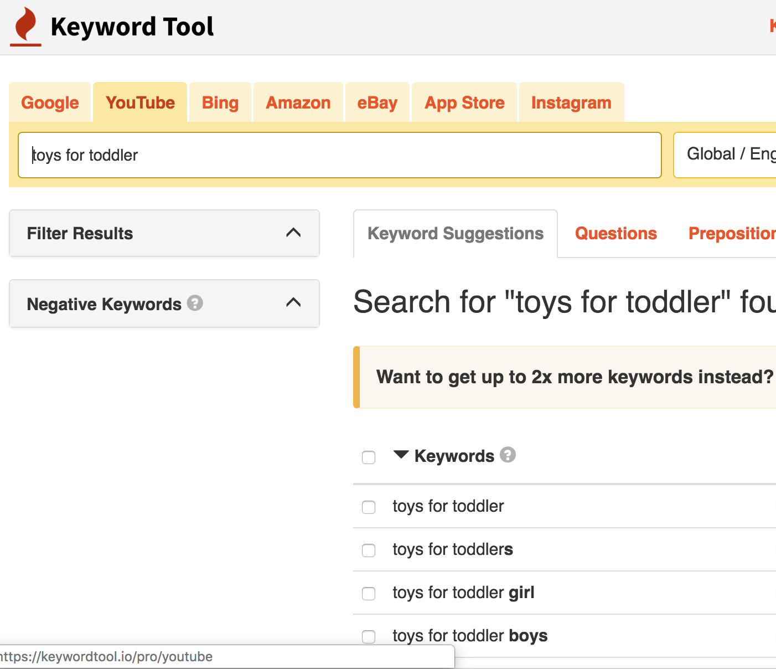Click the Negative Keywords header label
The image size is (776, 669).
click(x=104, y=304)
